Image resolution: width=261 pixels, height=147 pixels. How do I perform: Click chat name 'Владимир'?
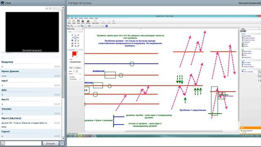pyautogui.click(x=7, y=62)
